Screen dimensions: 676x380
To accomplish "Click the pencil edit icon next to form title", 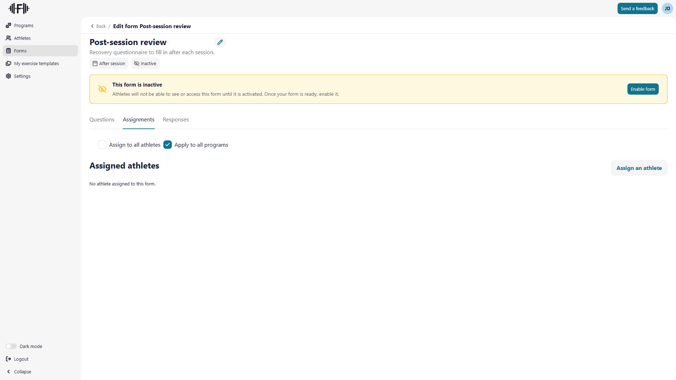I will point(220,42).
